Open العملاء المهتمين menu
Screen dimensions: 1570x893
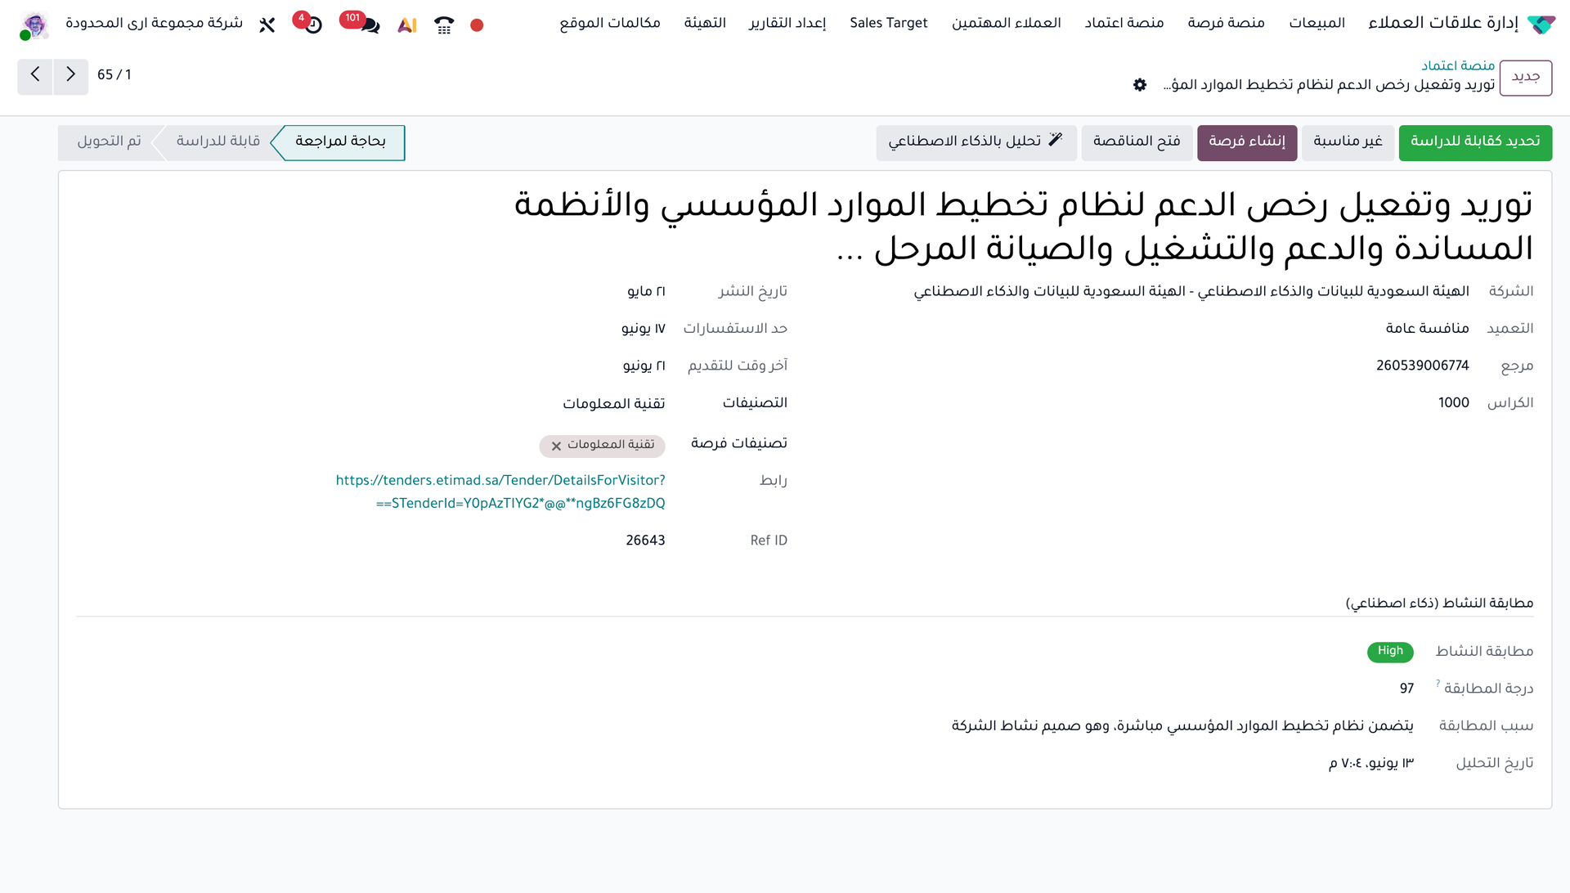pyautogui.click(x=1007, y=23)
